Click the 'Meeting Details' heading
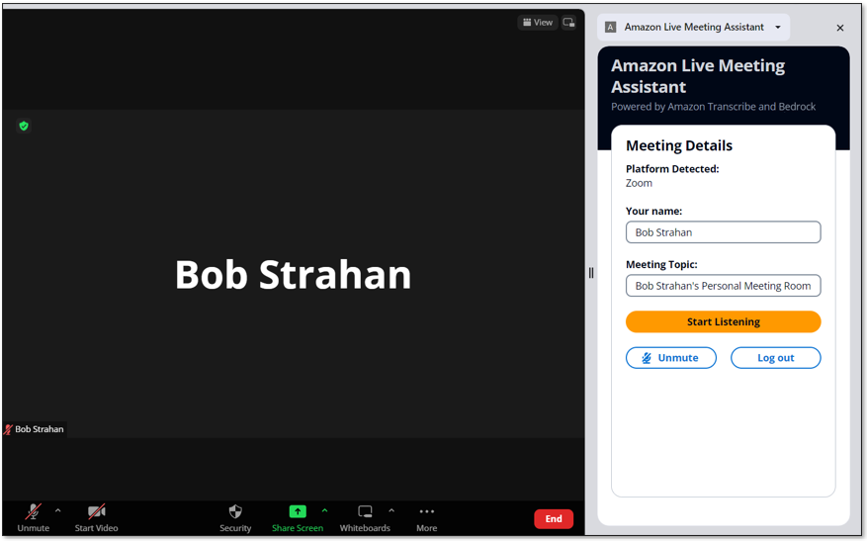 point(679,145)
